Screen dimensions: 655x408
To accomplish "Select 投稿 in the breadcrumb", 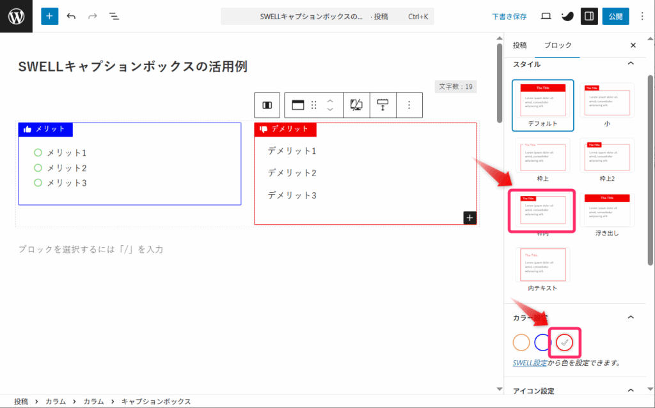I will tap(21, 402).
